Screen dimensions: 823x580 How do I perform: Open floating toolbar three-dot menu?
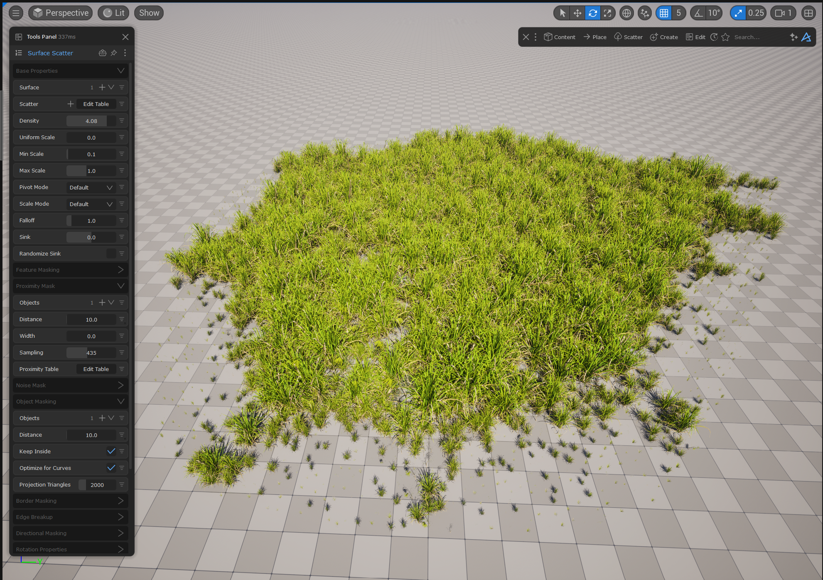click(x=536, y=37)
